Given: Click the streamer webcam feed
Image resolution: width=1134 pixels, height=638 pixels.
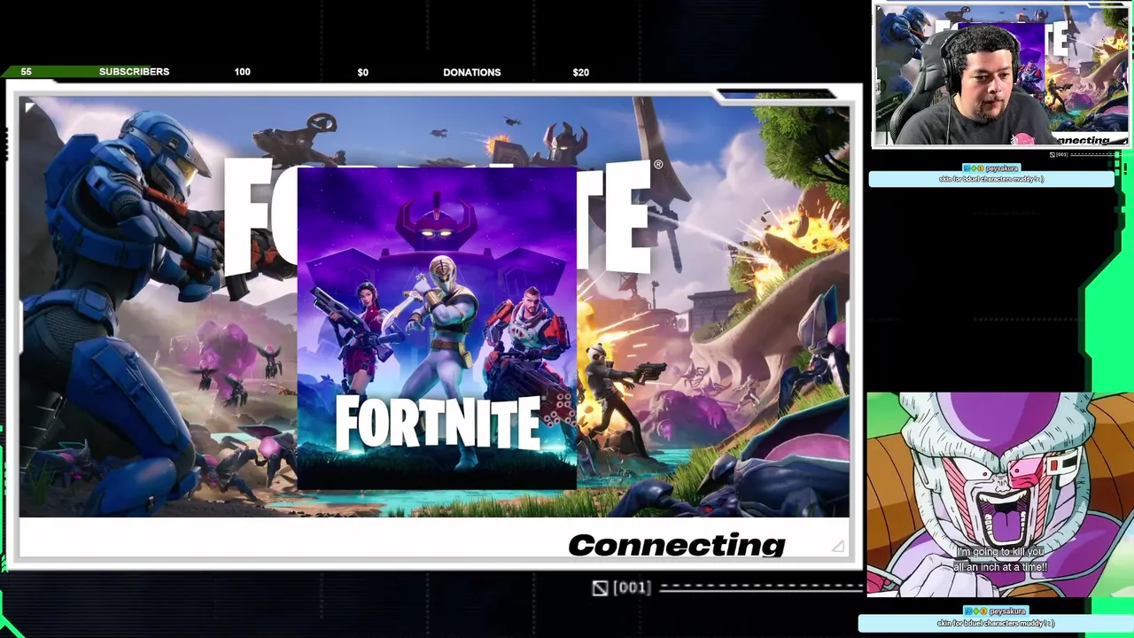Looking at the screenshot, I should tap(1002, 75).
